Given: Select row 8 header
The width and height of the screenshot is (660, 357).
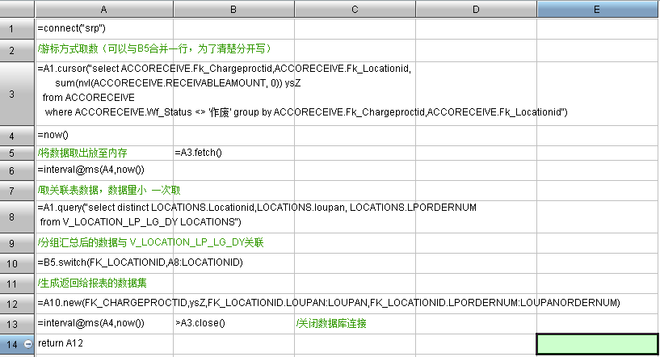Looking at the screenshot, I should coord(17,216).
